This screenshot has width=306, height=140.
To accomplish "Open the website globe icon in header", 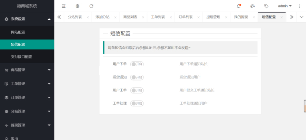I will point(78,6).
